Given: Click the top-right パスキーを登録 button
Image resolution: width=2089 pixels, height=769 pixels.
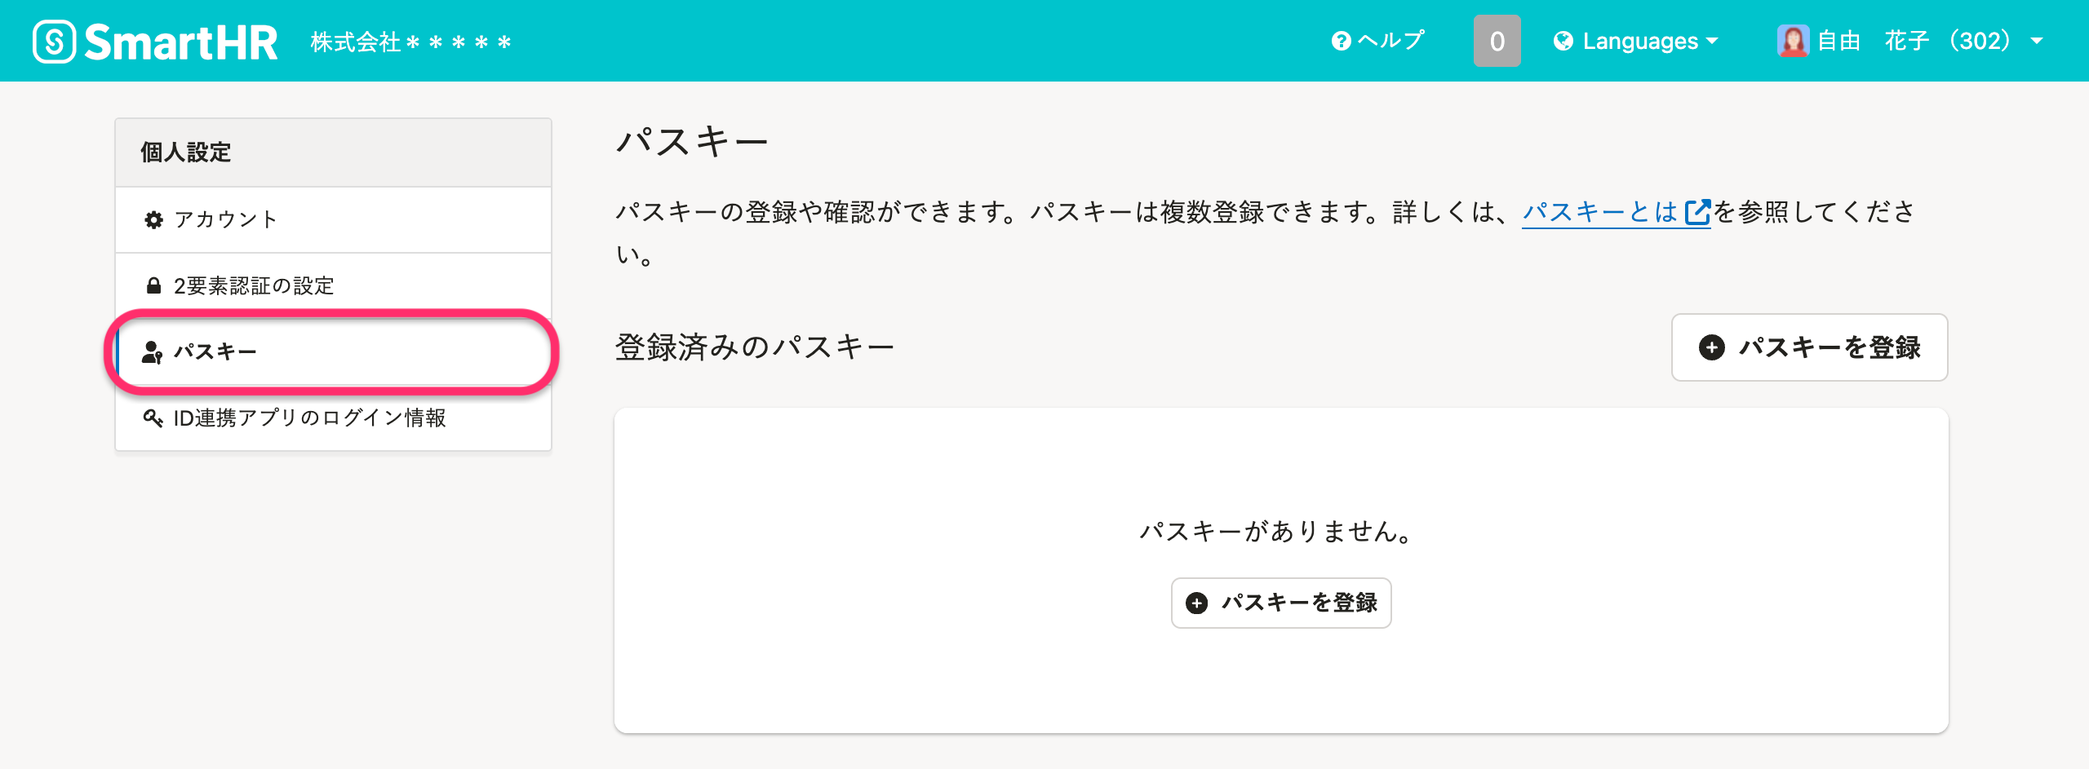Looking at the screenshot, I should 1810,348.
